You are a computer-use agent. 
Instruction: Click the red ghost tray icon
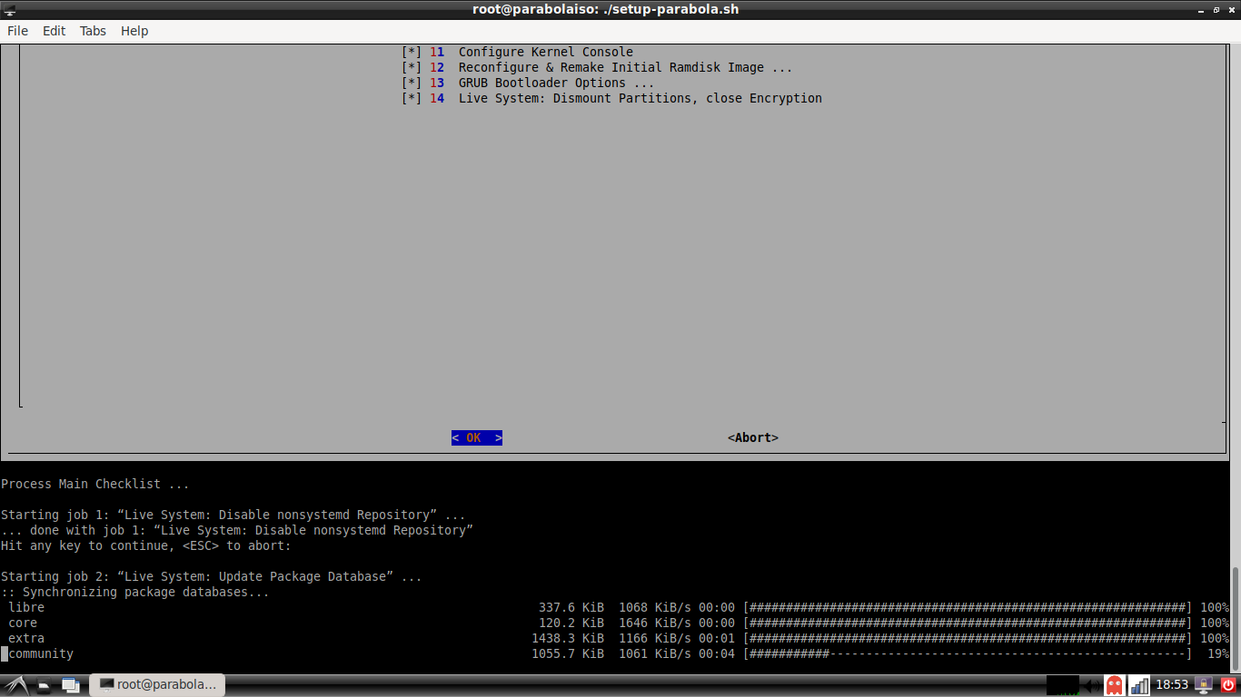[x=1114, y=684]
